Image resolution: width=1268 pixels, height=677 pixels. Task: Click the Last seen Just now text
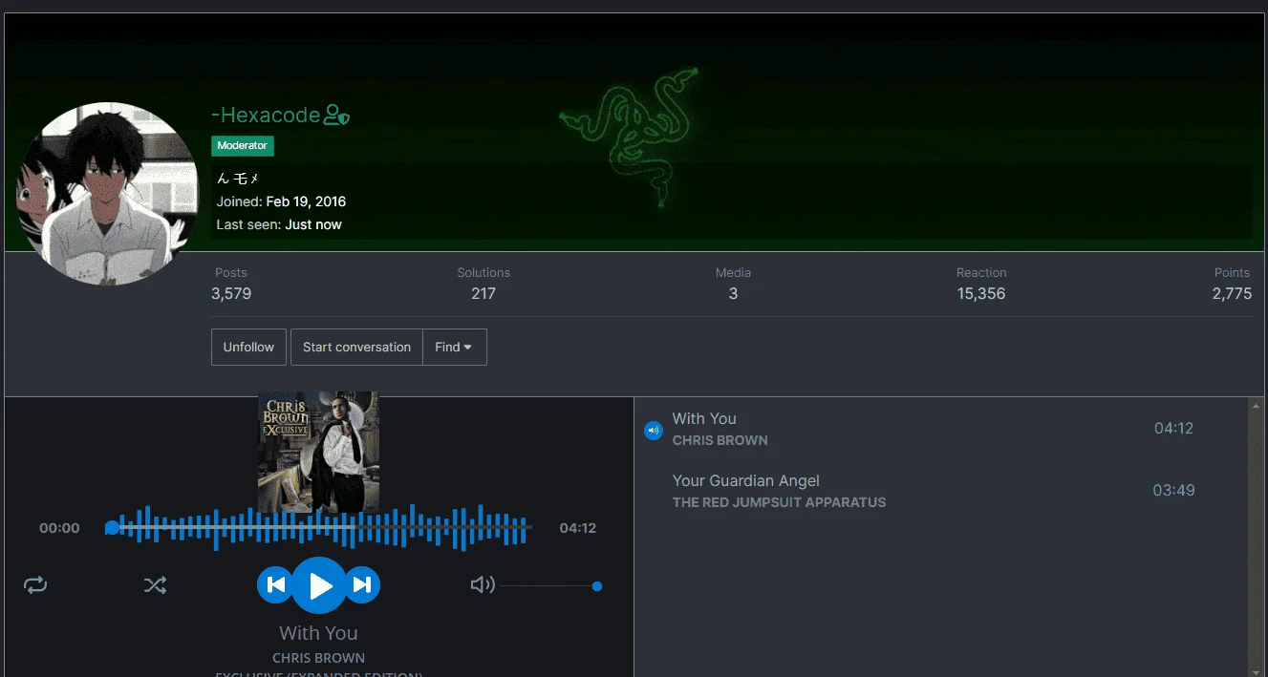[279, 224]
